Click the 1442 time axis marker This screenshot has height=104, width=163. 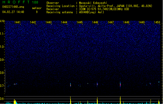click(33, 22)
